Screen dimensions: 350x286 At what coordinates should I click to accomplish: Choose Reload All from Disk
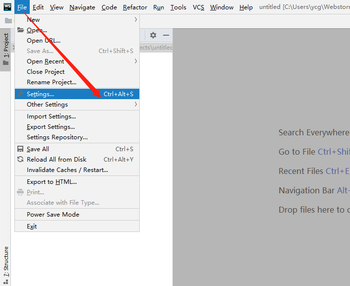[x=77, y=160]
